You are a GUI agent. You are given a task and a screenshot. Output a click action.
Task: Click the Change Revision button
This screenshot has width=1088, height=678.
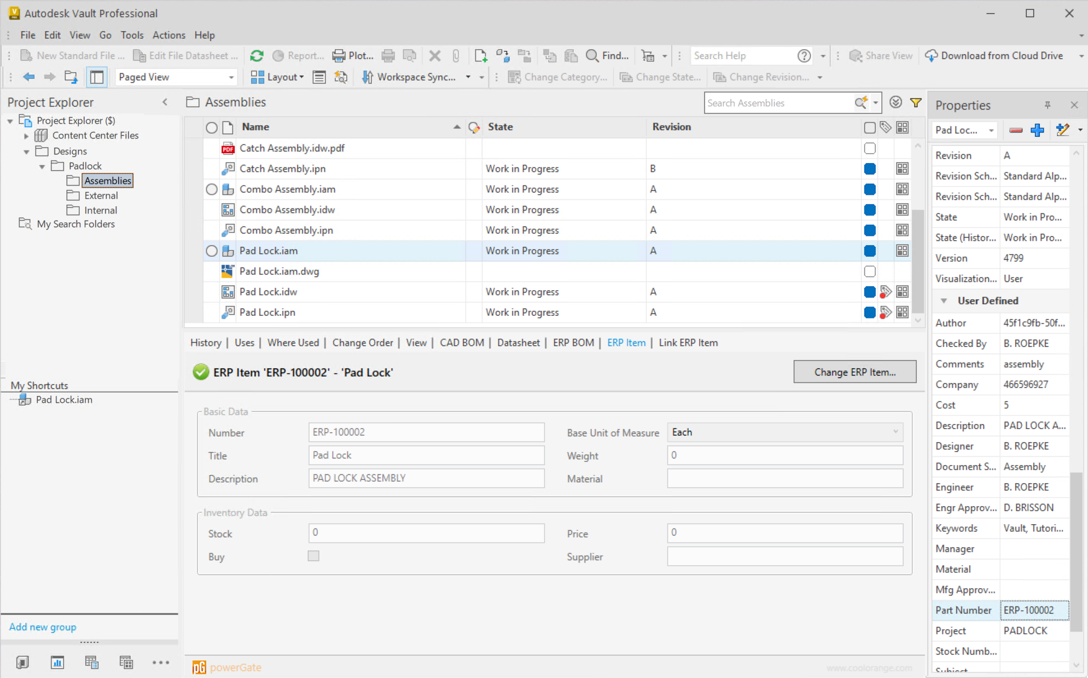click(x=761, y=77)
